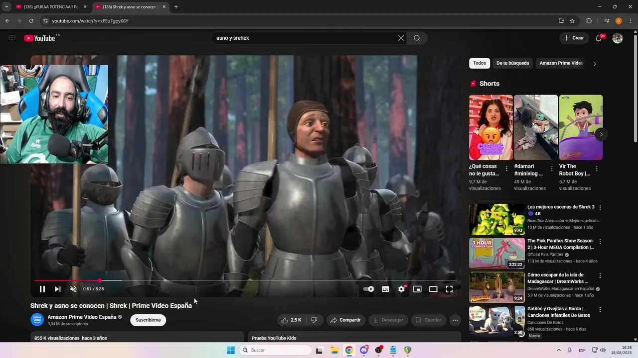Clear the search box with the X
638x358 pixels.
coord(401,38)
